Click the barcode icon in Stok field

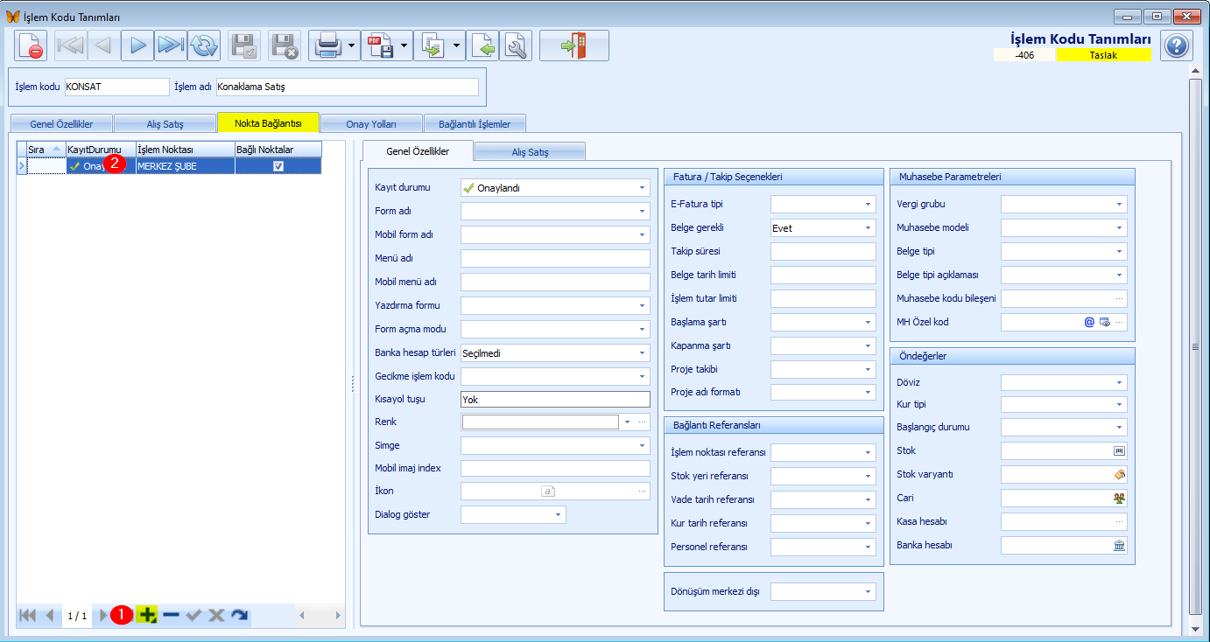click(x=1118, y=451)
